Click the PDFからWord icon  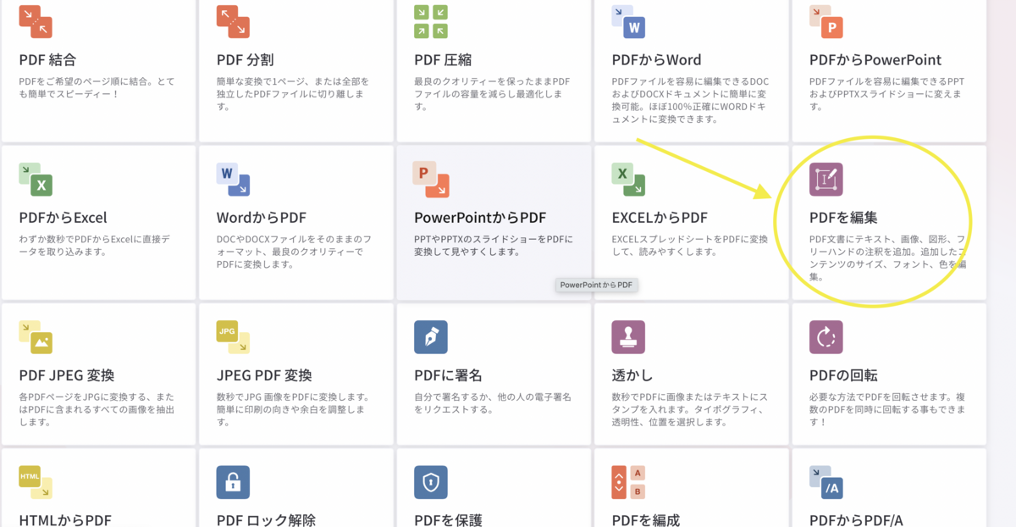pos(628,21)
